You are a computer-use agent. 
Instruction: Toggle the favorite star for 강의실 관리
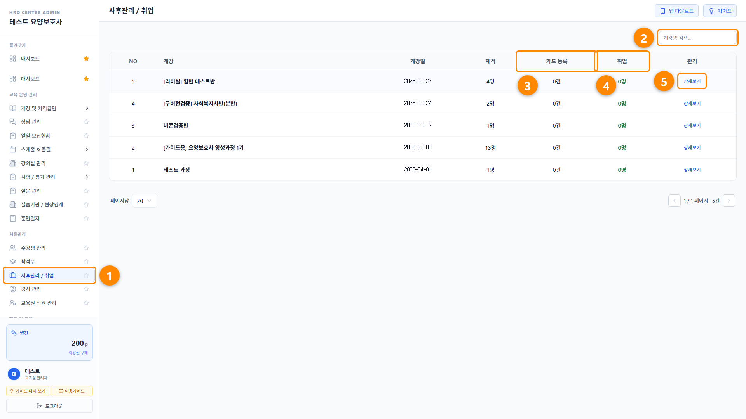86,163
